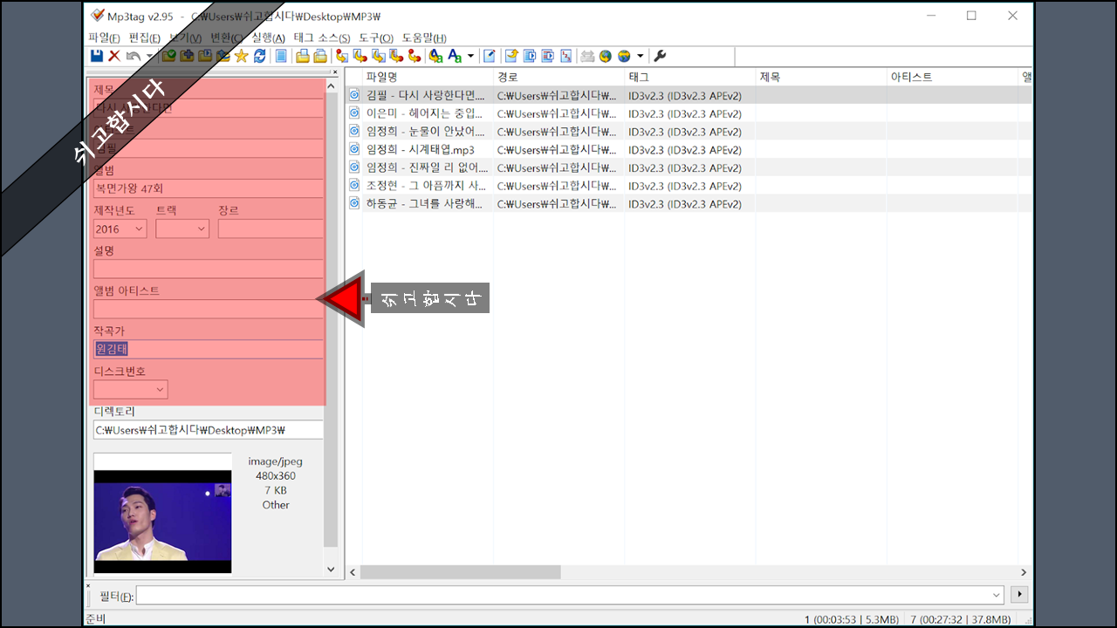
Task: Click the 앨범 아티스트 input field
Action: click(x=208, y=309)
